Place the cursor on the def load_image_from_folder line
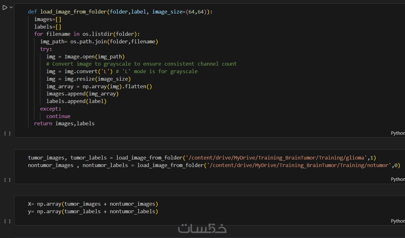The image size is (405, 238). [120, 12]
